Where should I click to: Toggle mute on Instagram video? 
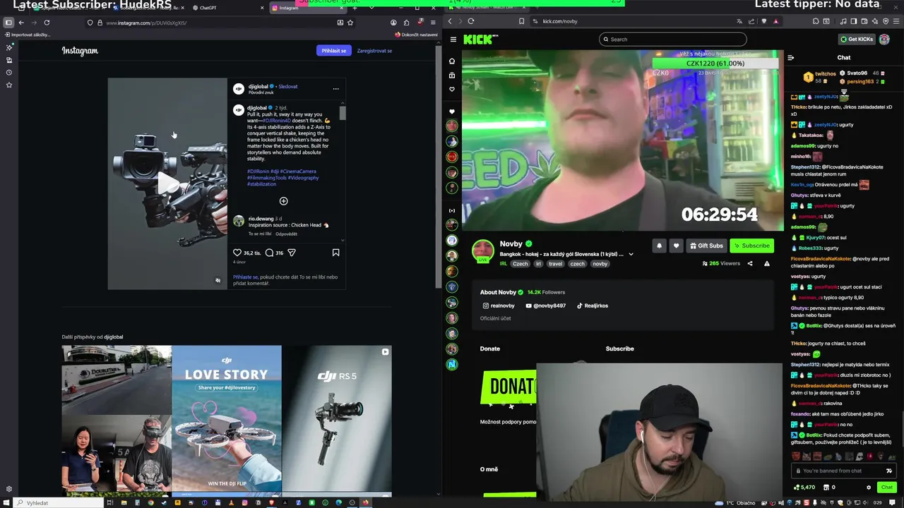pos(218,280)
